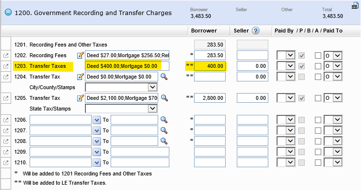Collapse the 1200 Government Recording section
The width and height of the screenshot is (361, 190).
click(8, 13)
